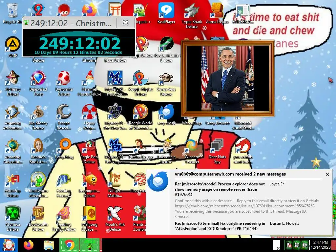Launch the Alchemy Deluxe wizard icon

12,83
